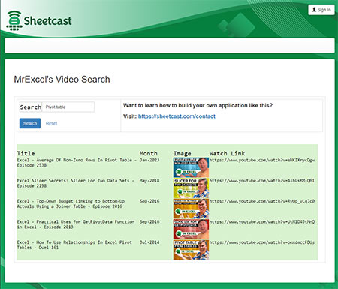The width and height of the screenshot is (338, 289).
Task: Open YouTube link for Episode 2013 video
Action: [x=262, y=222]
